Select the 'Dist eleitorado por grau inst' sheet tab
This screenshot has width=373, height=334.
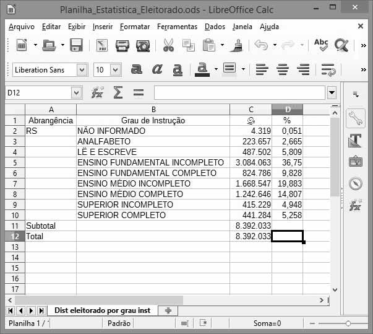tap(102, 310)
